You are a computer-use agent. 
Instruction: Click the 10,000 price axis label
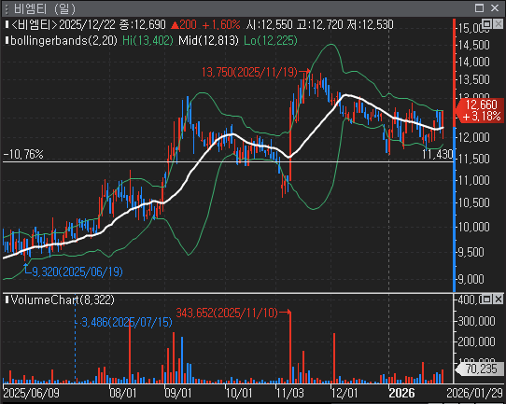(x=473, y=227)
